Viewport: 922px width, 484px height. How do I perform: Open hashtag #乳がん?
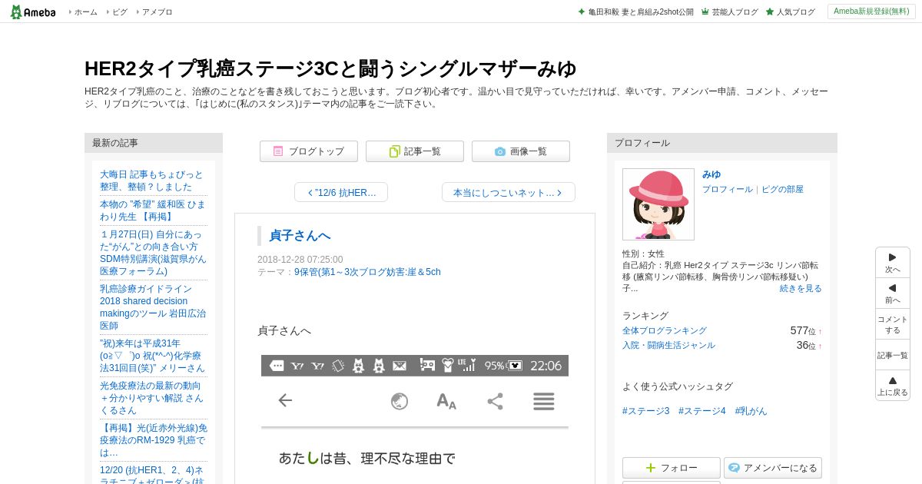[x=751, y=411]
